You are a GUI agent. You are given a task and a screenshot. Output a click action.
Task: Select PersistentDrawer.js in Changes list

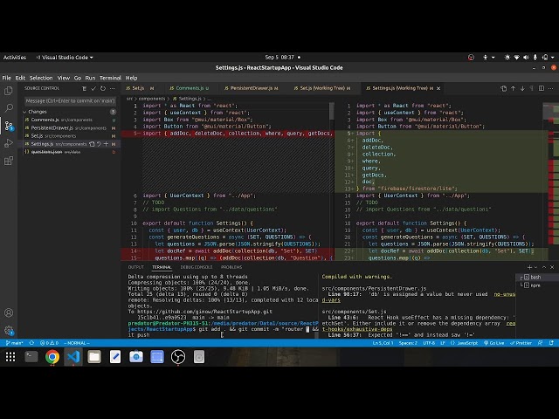point(70,128)
